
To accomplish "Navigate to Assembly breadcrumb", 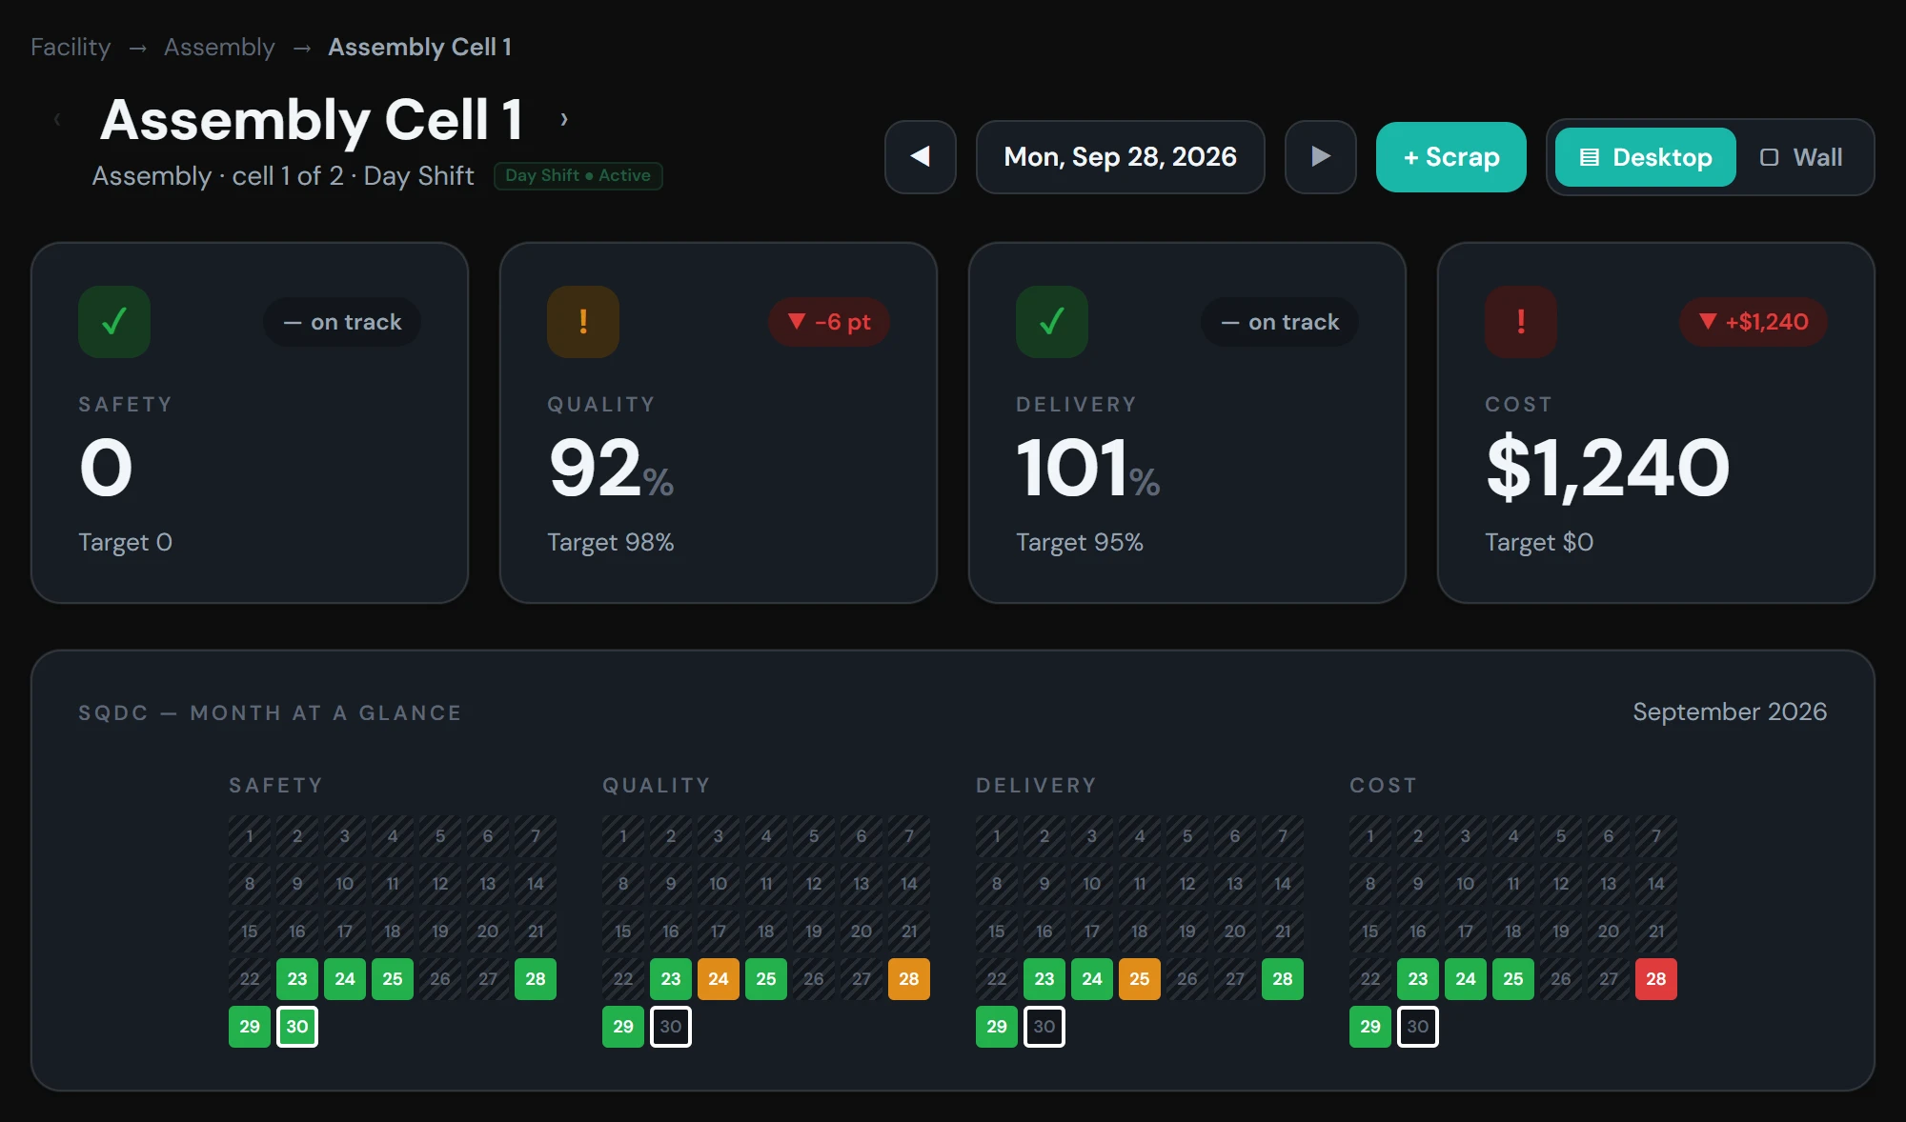I will click(x=219, y=47).
